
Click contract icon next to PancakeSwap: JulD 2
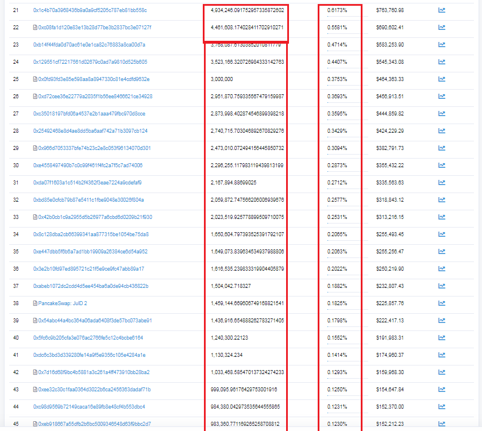pyautogui.click(x=35, y=303)
